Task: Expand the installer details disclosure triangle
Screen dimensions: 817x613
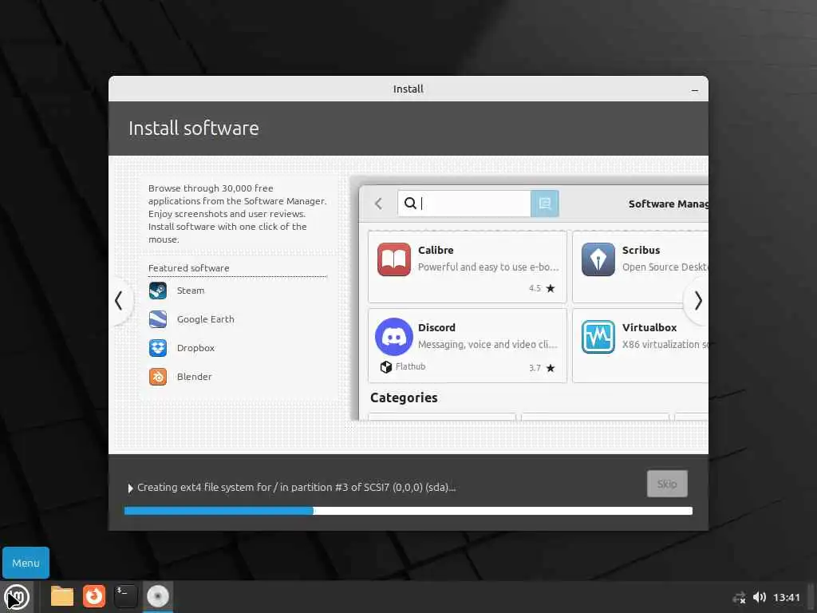Action: click(130, 488)
